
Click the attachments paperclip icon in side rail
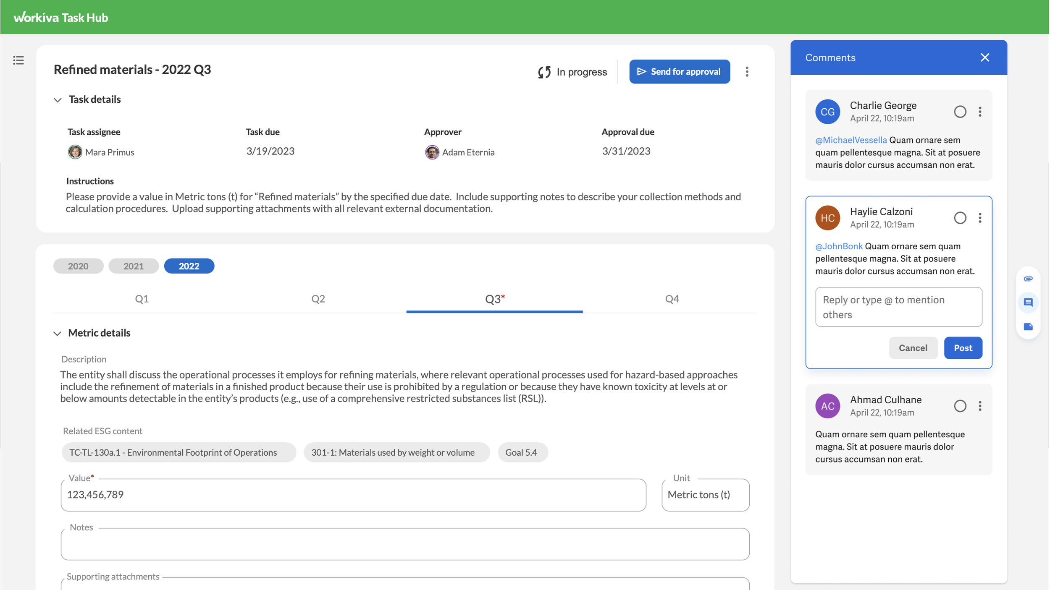click(1028, 279)
